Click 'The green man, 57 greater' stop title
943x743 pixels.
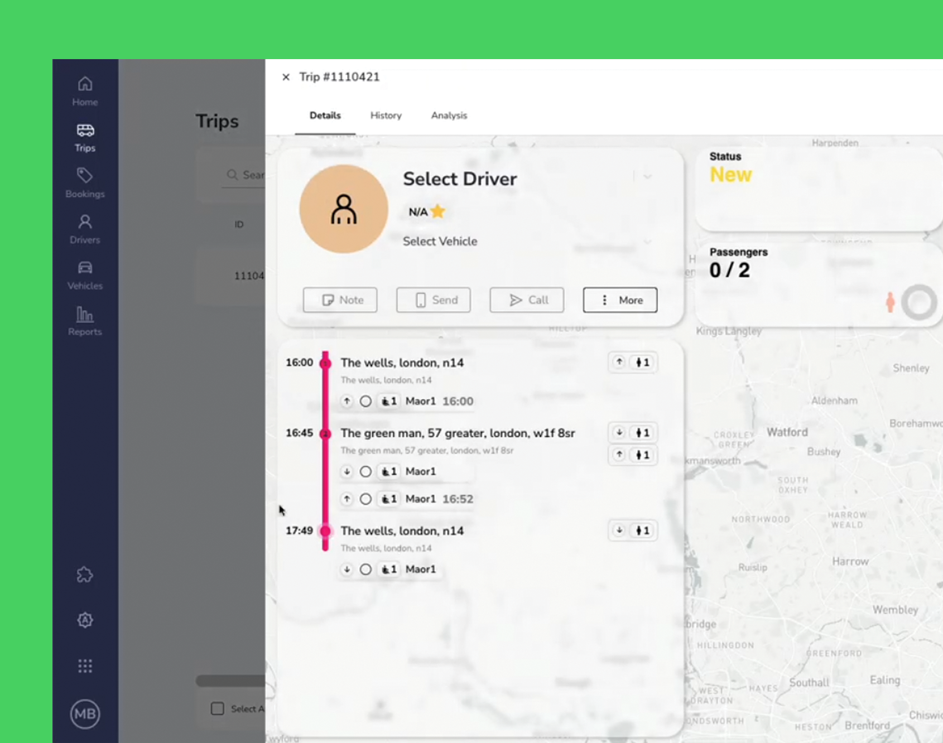click(x=458, y=433)
